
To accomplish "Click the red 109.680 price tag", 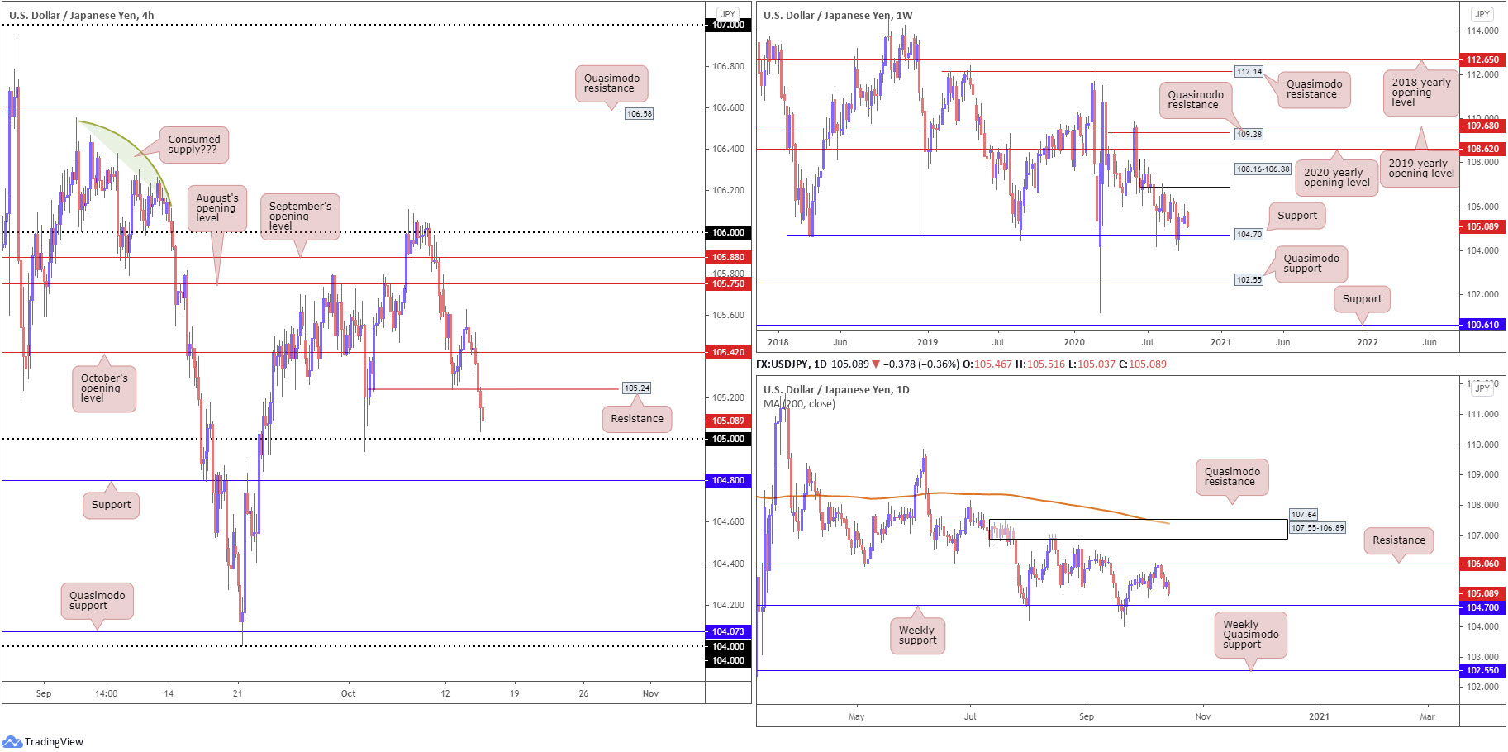I will (1482, 126).
